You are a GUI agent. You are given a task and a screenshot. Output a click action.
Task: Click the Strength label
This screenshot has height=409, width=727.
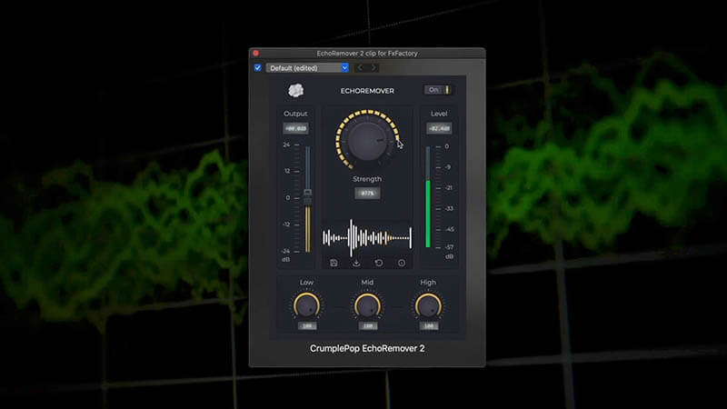367,179
